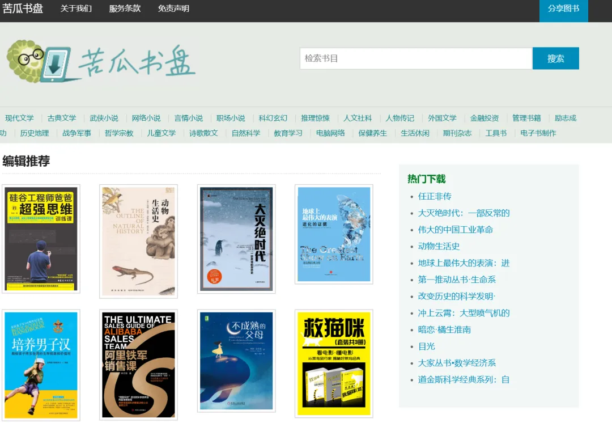Open the 地球上最伟大的表演 book cover

(x=334, y=234)
